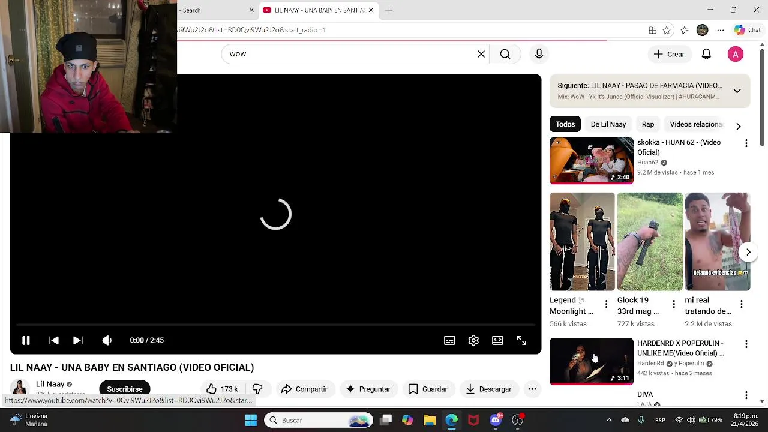Open Lil Naay channel avatar

pyautogui.click(x=20, y=388)
